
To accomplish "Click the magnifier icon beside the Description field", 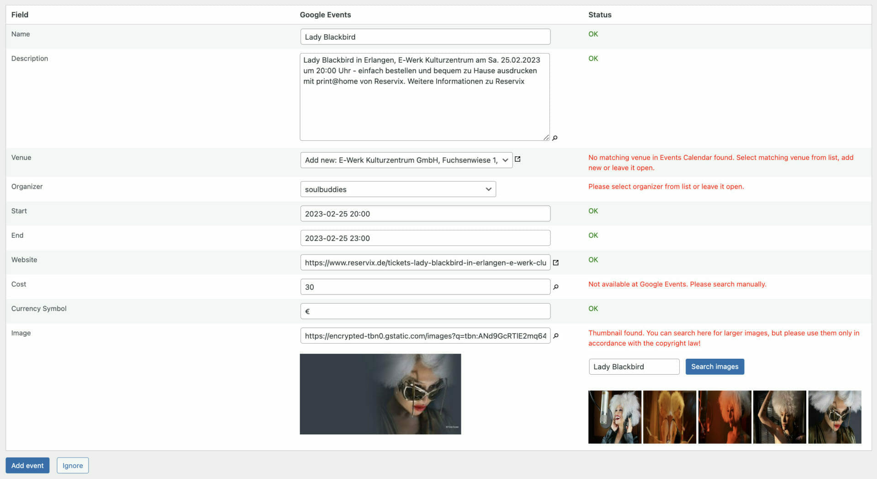I will [x=555, y=138].
